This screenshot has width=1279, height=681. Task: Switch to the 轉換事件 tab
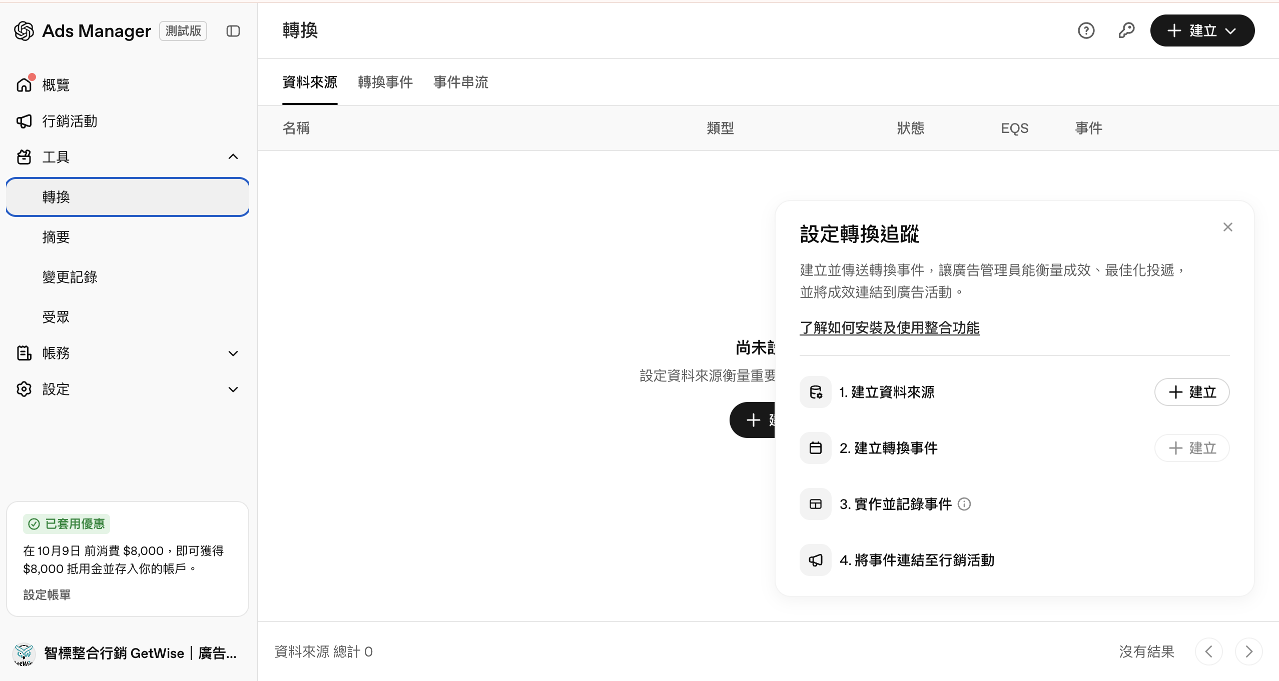coord(385,82)
